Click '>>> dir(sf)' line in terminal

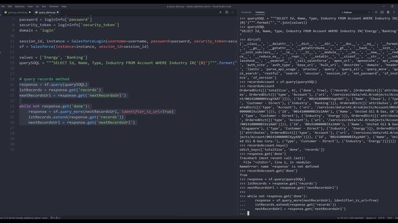point(250,40)
